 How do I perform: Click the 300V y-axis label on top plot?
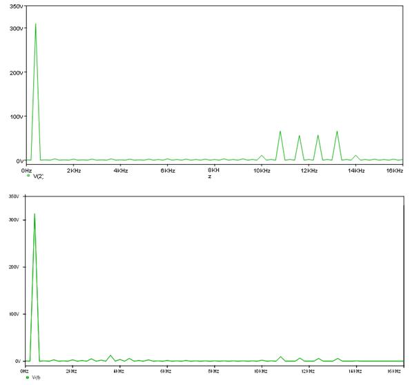[17, 28]
